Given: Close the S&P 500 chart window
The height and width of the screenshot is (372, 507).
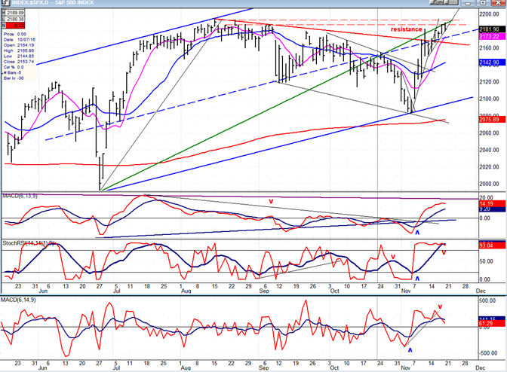Looking at the screenshot, I should [x=498, y=2].
